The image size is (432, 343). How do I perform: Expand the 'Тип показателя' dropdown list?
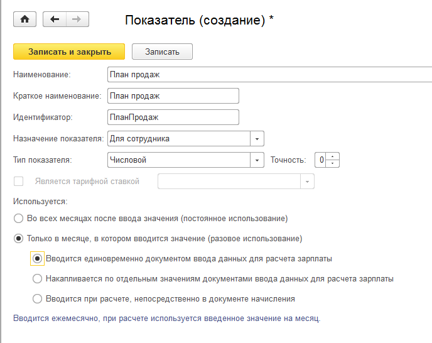point(257,160)
